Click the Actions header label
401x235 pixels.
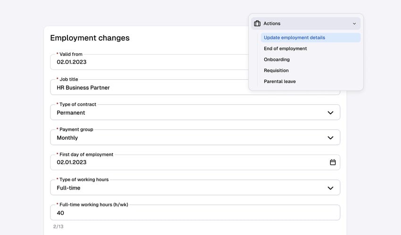click(272, 24)
